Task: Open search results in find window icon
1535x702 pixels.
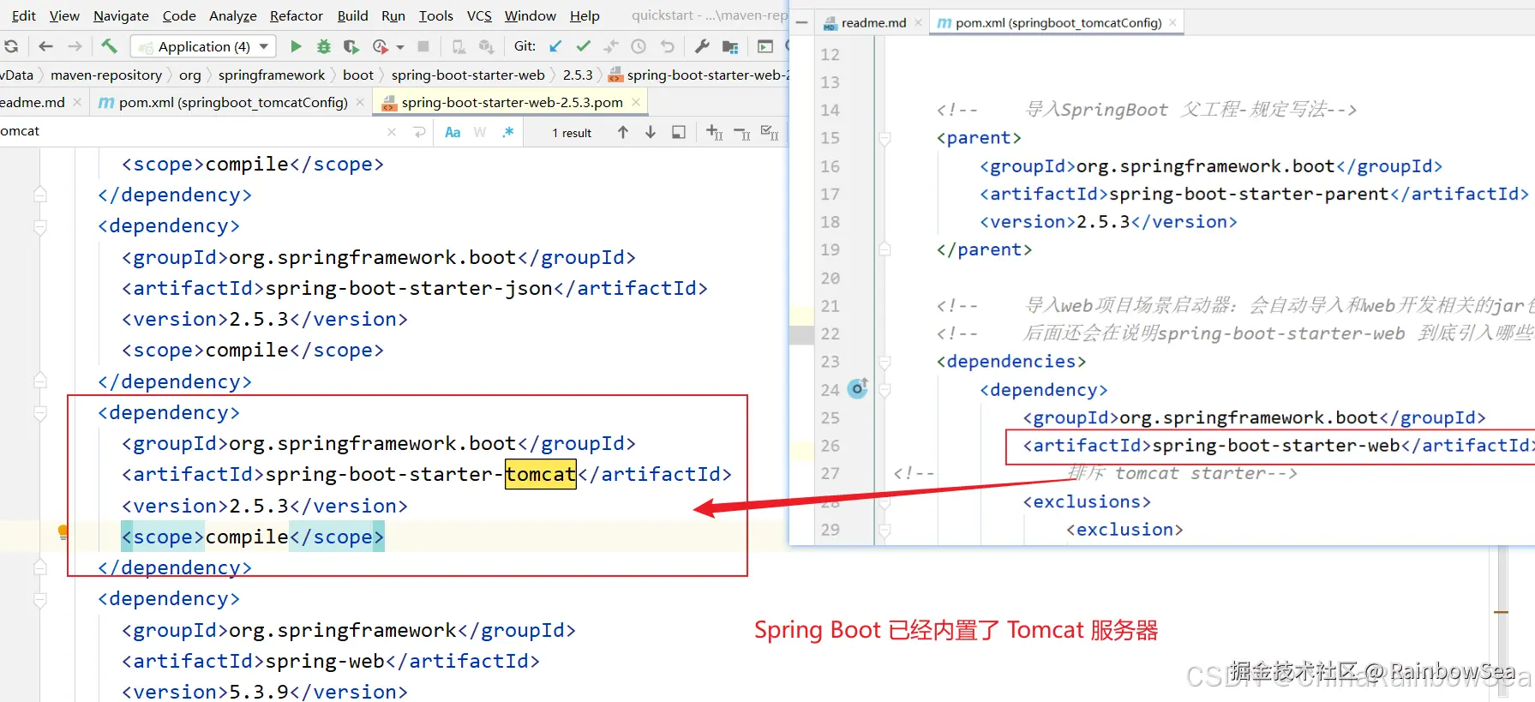Action: 679,132
